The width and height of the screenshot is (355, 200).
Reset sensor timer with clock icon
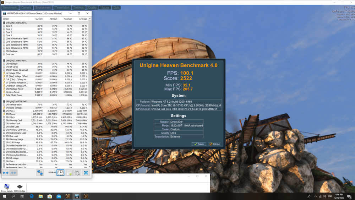click(x=60, y=173)
